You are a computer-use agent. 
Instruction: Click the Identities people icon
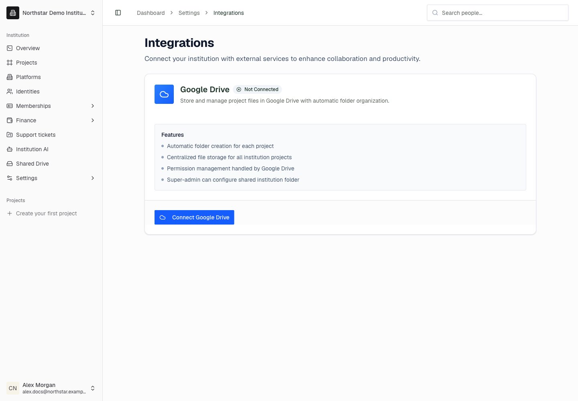click(x=10, y=91)
